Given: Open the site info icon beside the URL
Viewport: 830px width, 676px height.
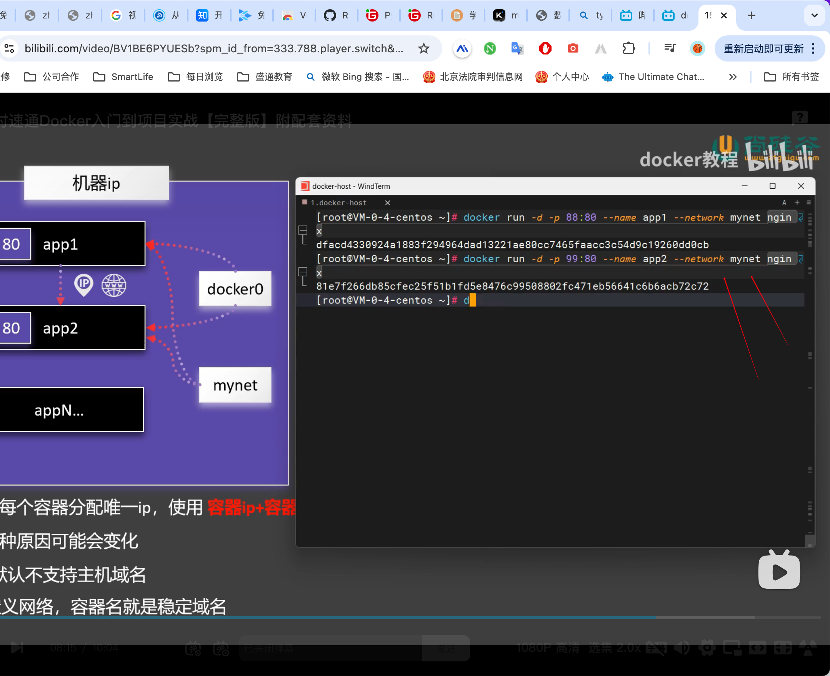Looking at the screenshot, I should click(x=10, y=49).
